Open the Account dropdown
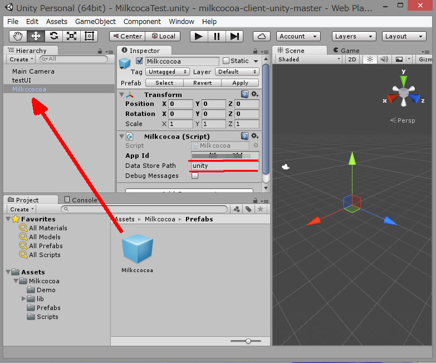This screenshot has height=363, width=436. tap(298, 36)
